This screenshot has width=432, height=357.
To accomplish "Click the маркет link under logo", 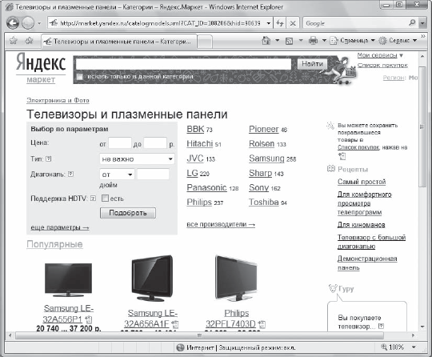I will [41, 80].
